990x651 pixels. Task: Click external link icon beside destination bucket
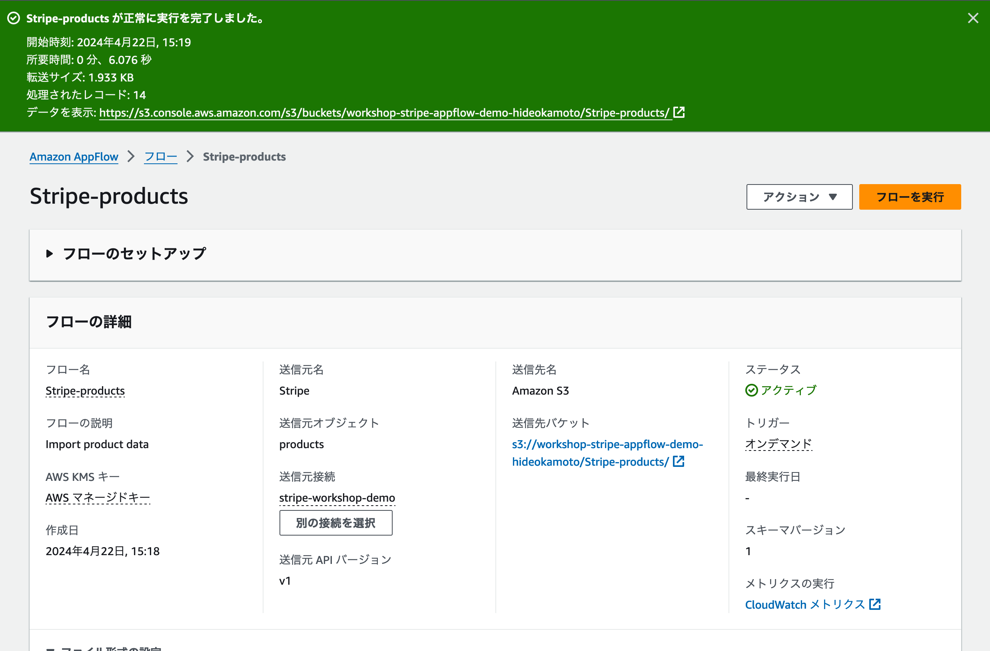[679, 461]
